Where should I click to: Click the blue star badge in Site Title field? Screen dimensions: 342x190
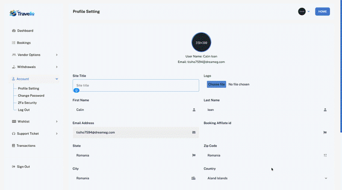tap(77, 90)
